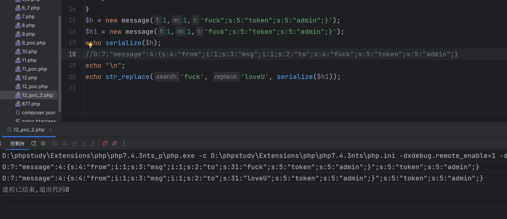Screen dimensions: 507x219
Task: Place the cursor on the str_replace function call
Action: click(128, 77)
